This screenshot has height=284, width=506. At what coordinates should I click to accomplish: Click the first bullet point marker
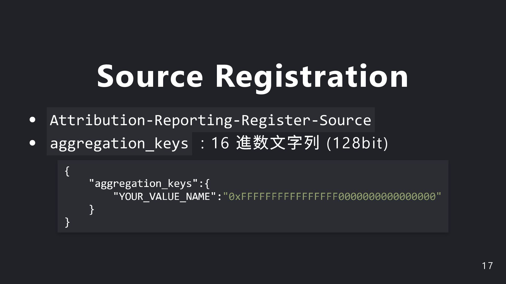tap(32, 120)
